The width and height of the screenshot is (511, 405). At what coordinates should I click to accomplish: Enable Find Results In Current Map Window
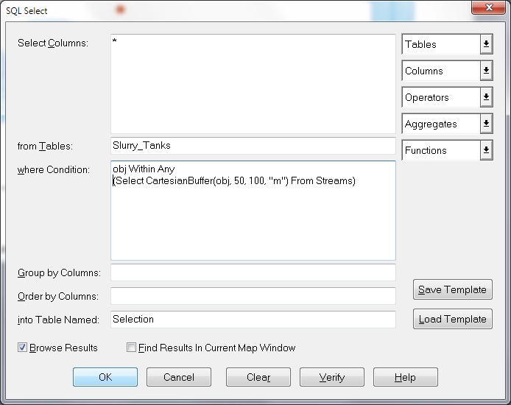pos(132,348)
